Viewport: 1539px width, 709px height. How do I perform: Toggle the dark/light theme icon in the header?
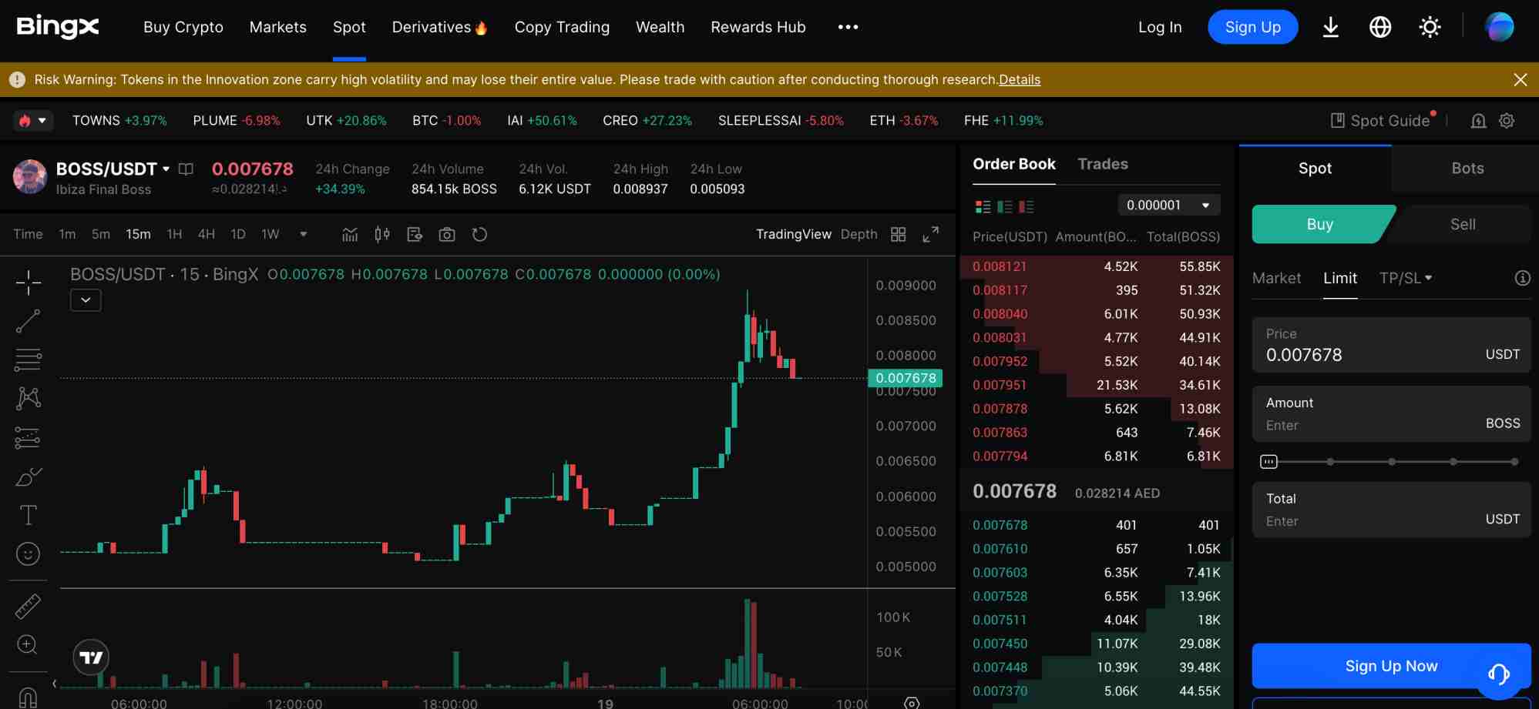[x=1430, y=27]
